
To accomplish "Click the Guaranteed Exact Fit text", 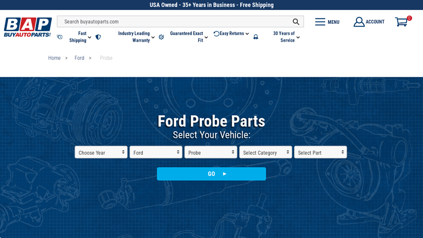I will click(x=187, y=37).
